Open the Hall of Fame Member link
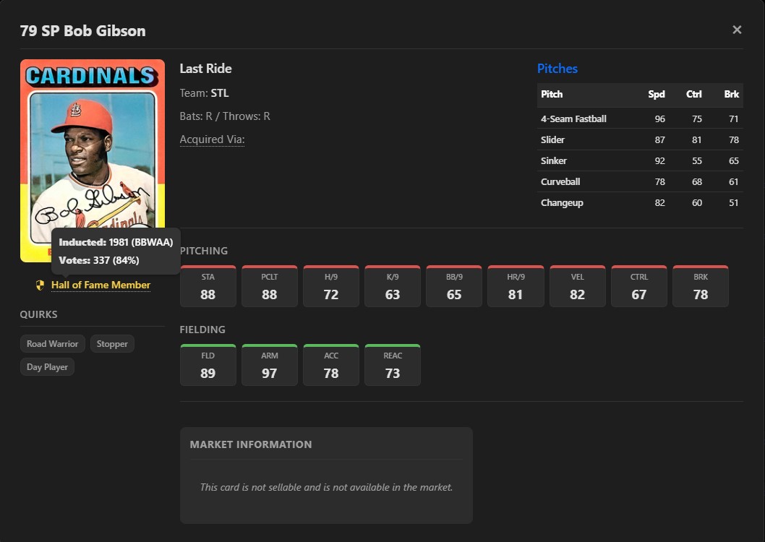Image resolution: width=765 pixels, height=542 pixels. pyautogui.click(x=101, y=285)
